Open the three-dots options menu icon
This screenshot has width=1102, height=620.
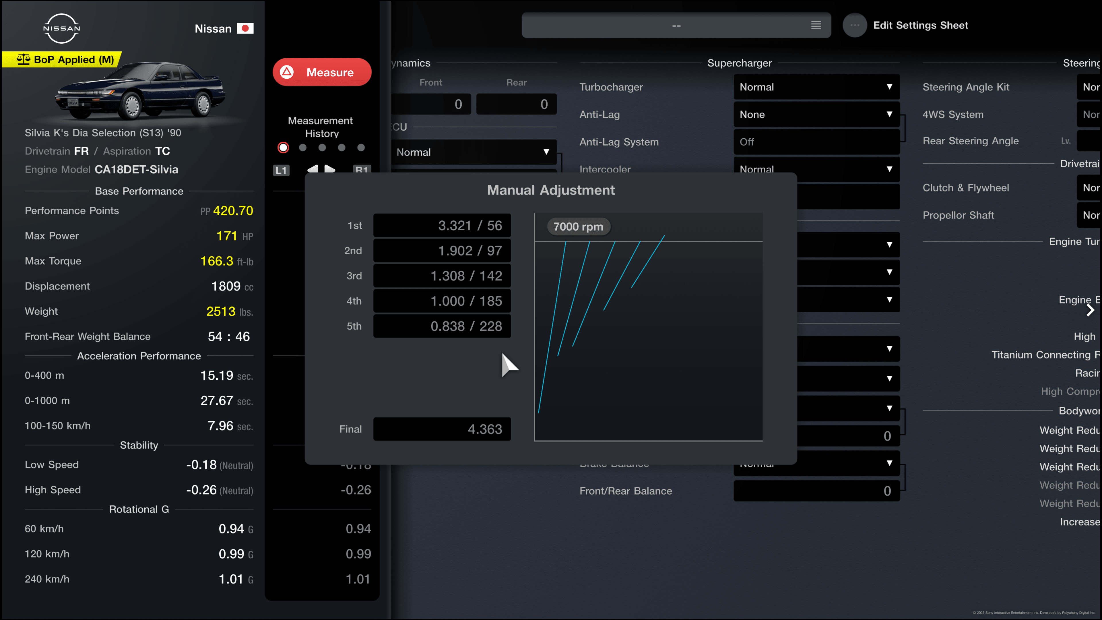coord(855,25)
